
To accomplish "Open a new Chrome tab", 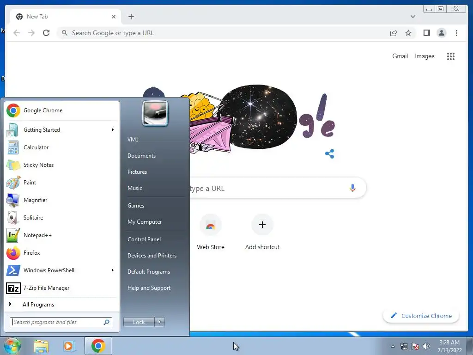I will coord(131,17).
